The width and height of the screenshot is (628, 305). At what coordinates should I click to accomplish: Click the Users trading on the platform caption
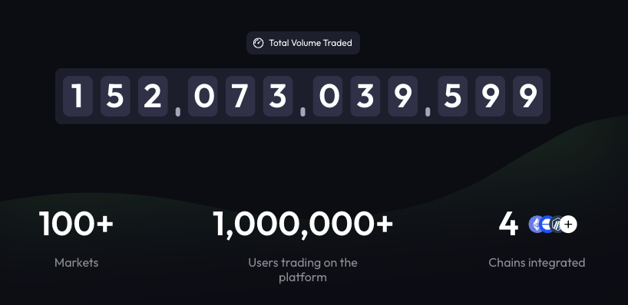pyautogui.click(x=302, y=270)
